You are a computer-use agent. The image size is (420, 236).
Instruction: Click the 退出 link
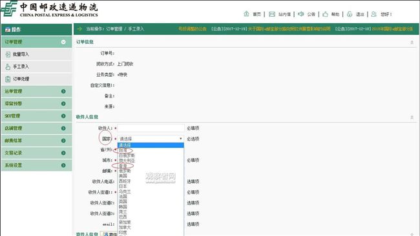(360, 14)
